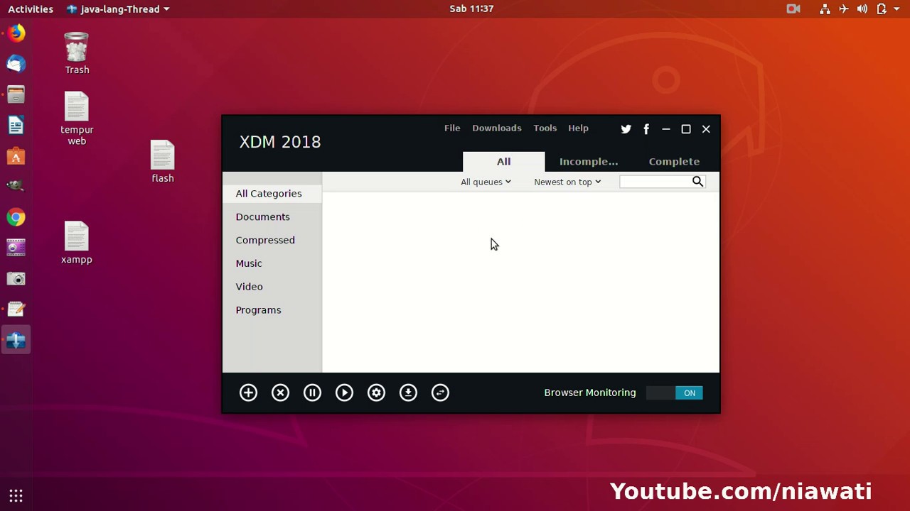Image resolution: width=910 pixels, height=511 pixels.
Task: Click the airplane mode icon in top bar
Action: (x=843, y=9)
